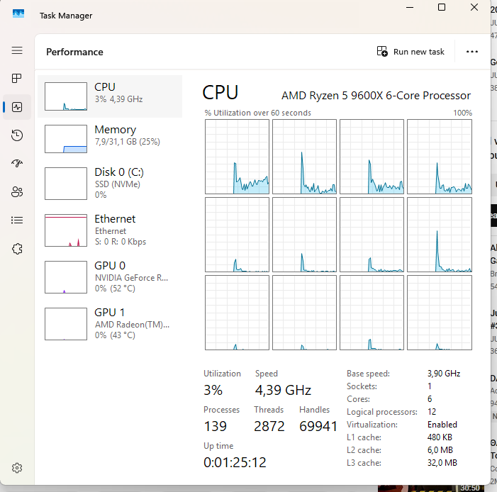Click the L2 cache value 6,0 MB

coord(440,450)
